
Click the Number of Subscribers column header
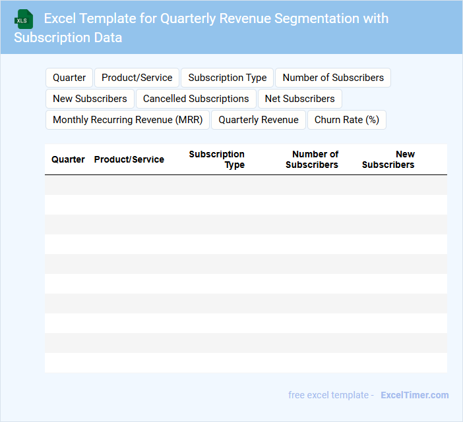pos(312,159)
